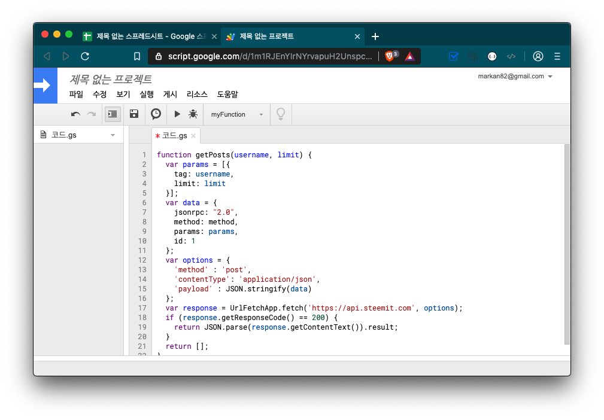Open the 실행 menu

[147, 95]
